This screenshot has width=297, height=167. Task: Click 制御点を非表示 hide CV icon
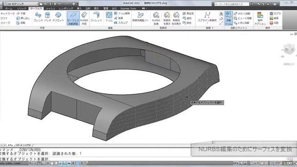tap(176, 19)
